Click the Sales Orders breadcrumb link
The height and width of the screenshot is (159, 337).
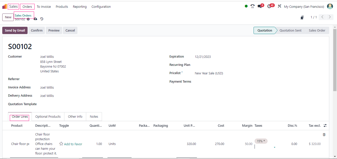[23, 16]
